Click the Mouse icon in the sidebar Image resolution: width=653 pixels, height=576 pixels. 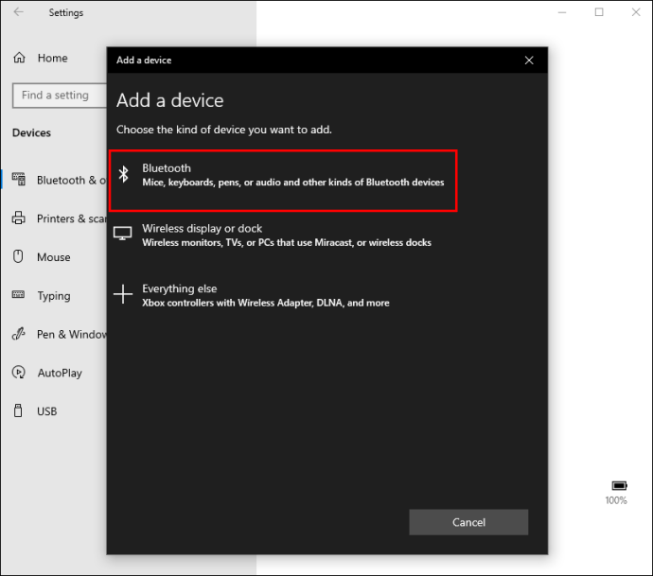click(x=18, y=256)
